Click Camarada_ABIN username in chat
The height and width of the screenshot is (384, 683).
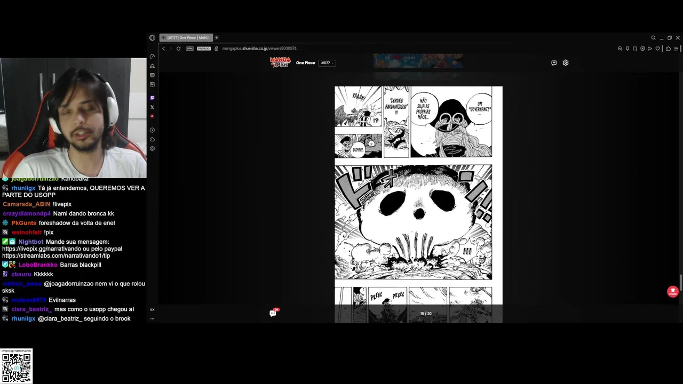[27, 204]
